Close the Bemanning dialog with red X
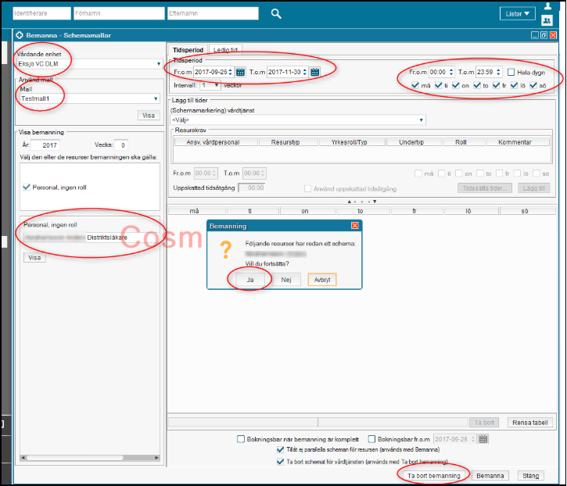The width and height of the screenshot is (567, 486). 355,226
